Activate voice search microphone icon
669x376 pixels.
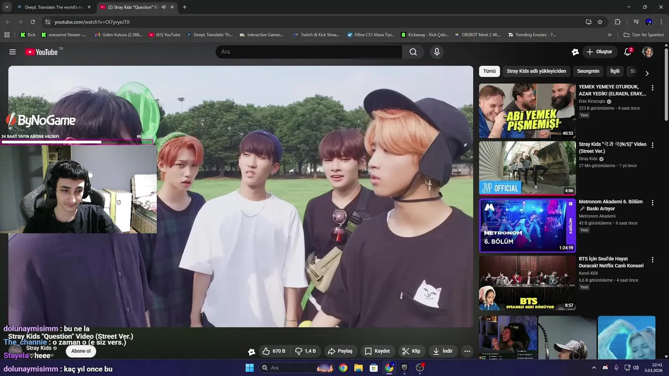coord(437,52)
